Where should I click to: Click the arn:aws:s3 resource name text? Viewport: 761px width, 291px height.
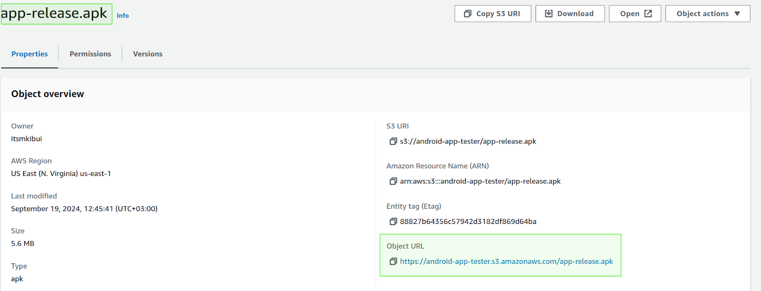coord(480,181)
